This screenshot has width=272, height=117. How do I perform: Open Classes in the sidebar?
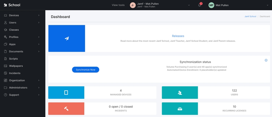[x=14, y=30]
